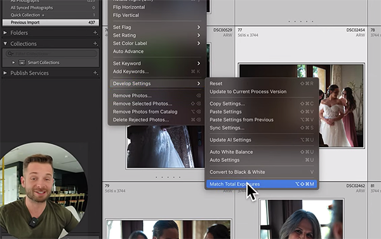381x239 pixels.
Task: Choose Convert to Black & White
Action: (x=262, y=172)
